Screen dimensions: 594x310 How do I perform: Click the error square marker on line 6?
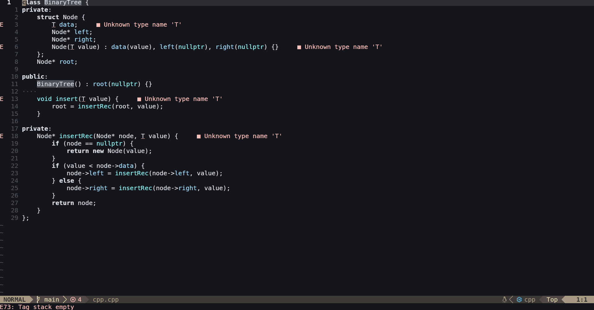pos(299,47)
